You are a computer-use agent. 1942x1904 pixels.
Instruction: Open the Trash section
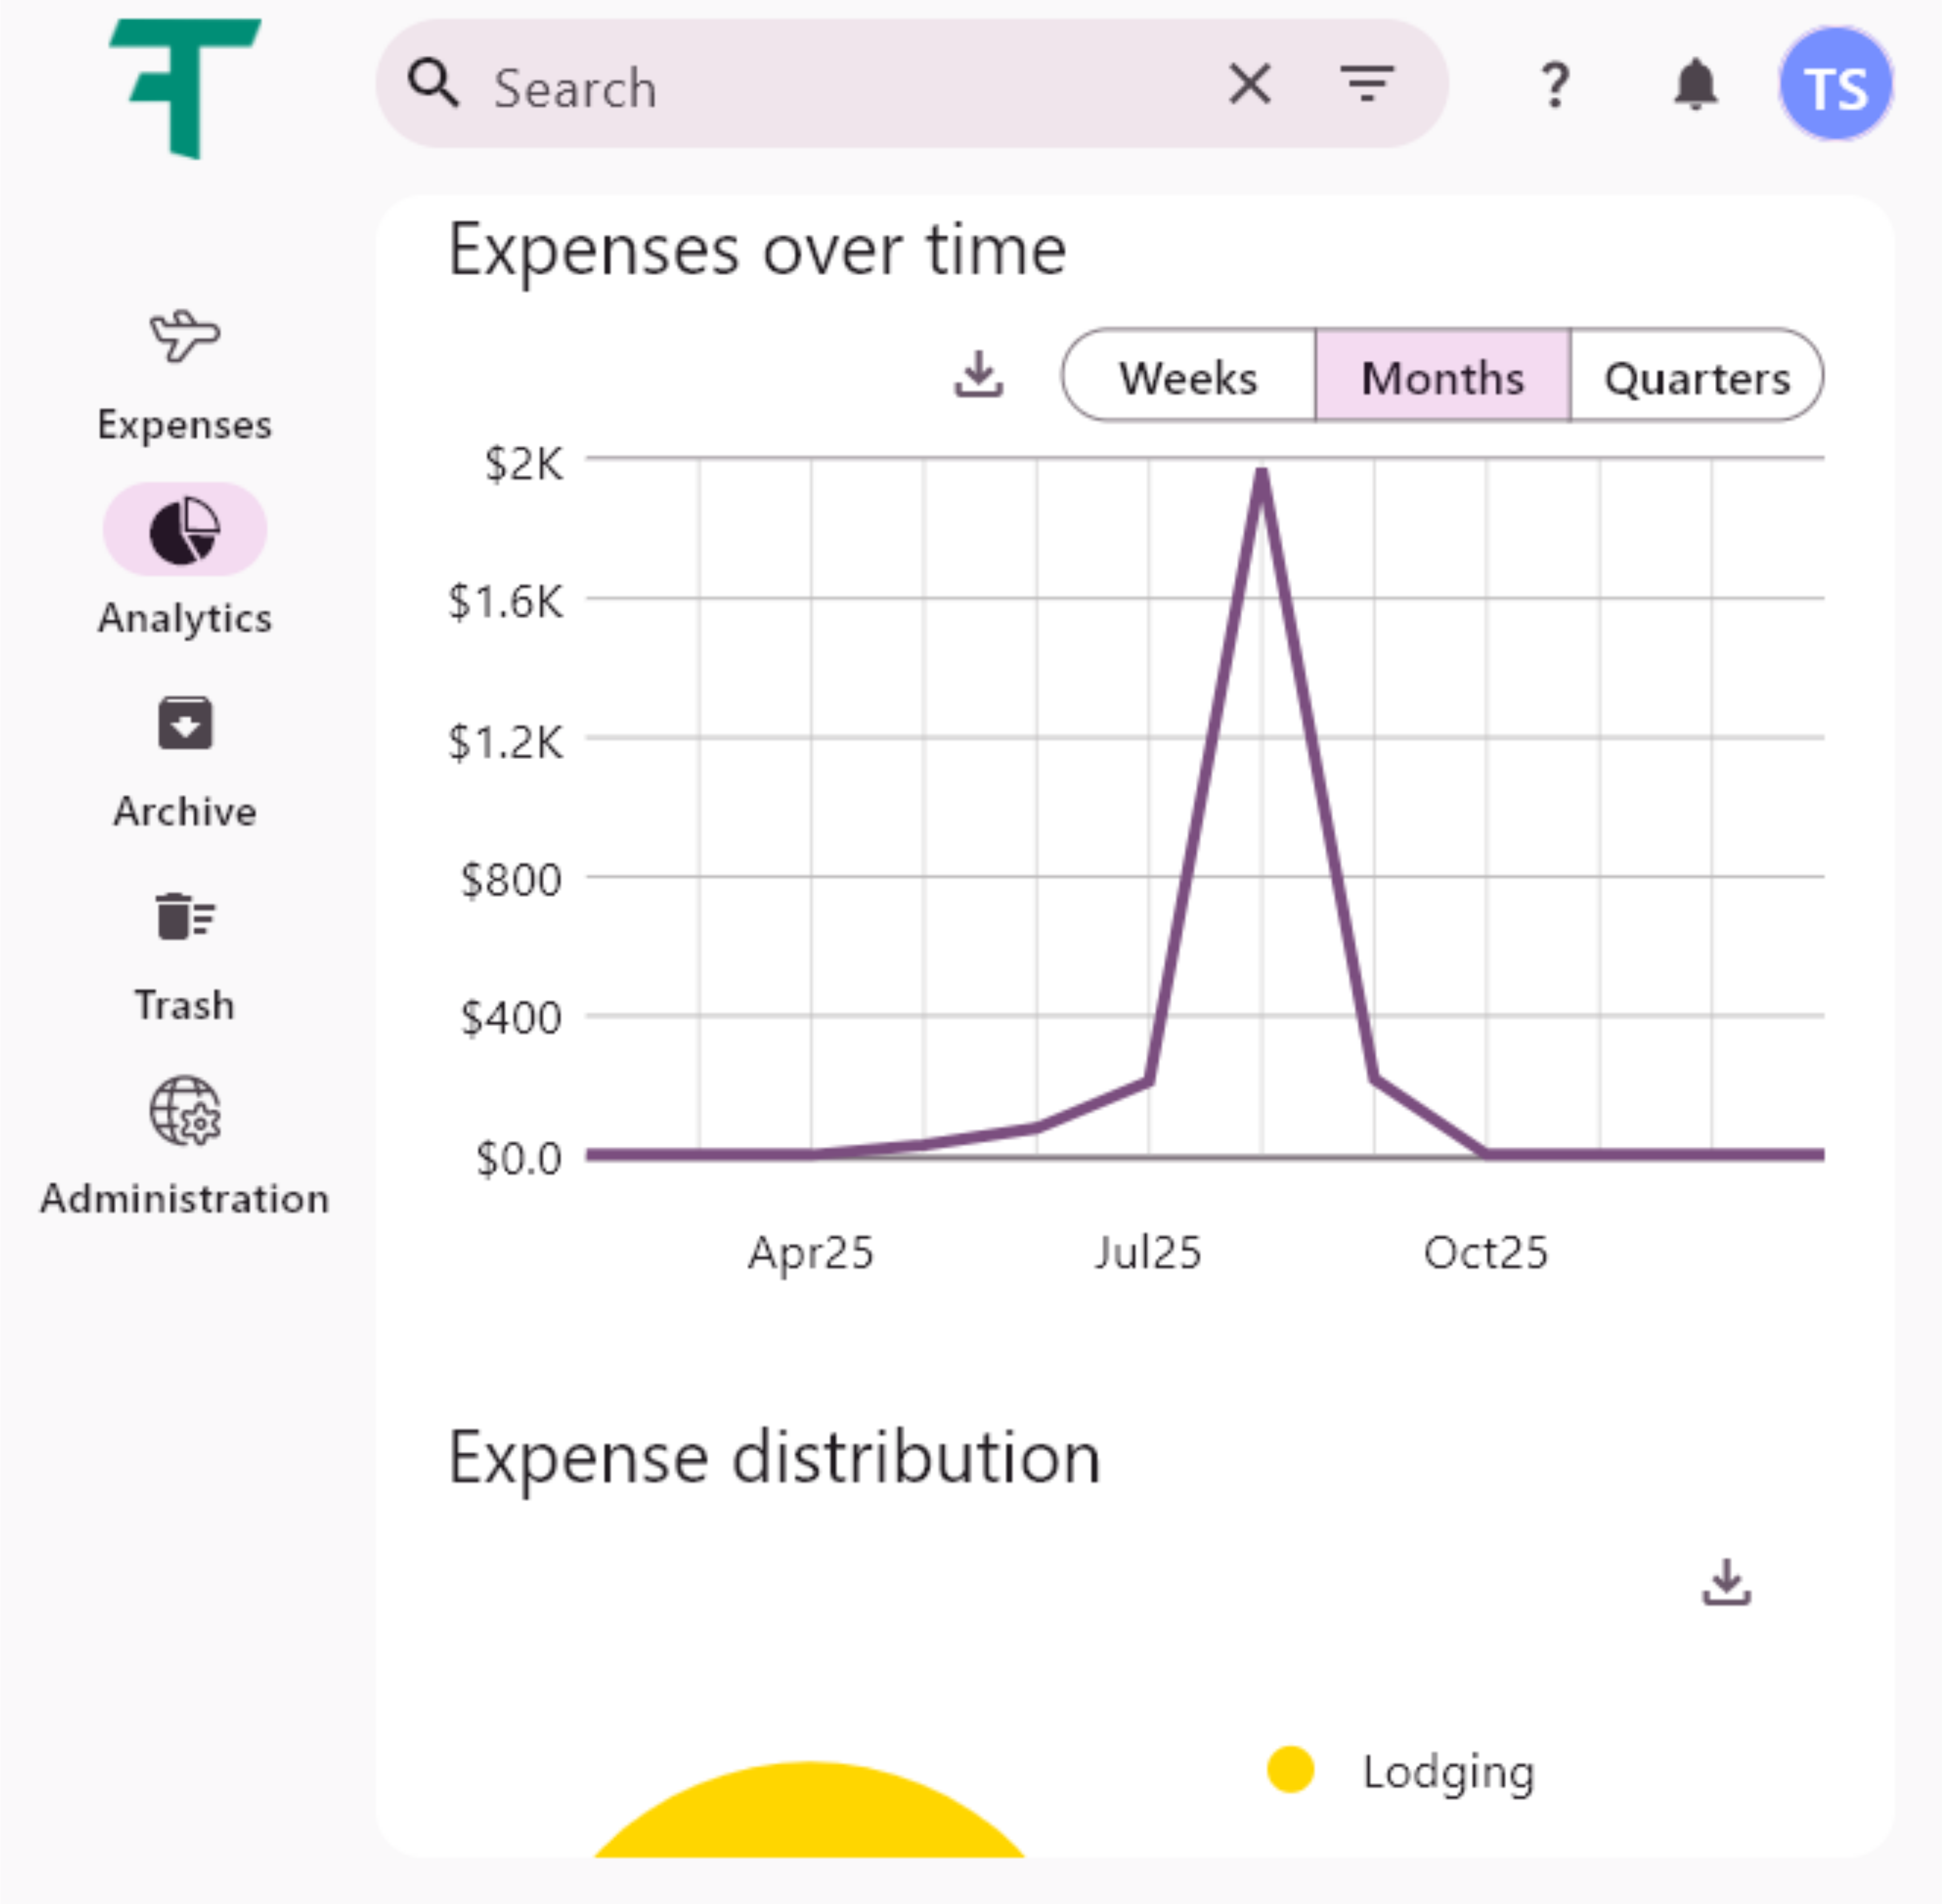(184, 915)
